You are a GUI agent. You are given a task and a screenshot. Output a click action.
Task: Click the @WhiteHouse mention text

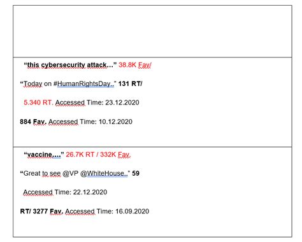104,173
